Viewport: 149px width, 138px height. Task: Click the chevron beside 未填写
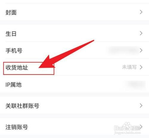pyautogui.click(x=141, y=67)
